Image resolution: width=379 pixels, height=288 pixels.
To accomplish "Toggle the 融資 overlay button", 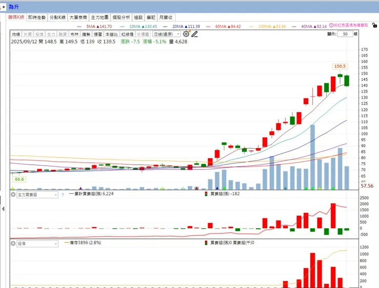I will coord(62,34).
